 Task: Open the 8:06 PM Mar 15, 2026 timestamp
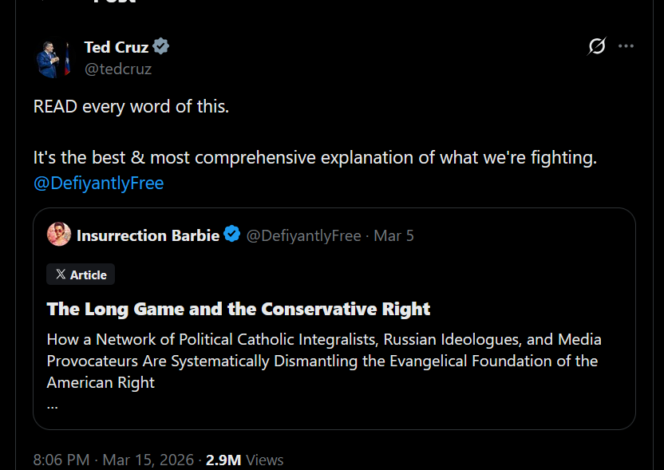coord(113,460)
